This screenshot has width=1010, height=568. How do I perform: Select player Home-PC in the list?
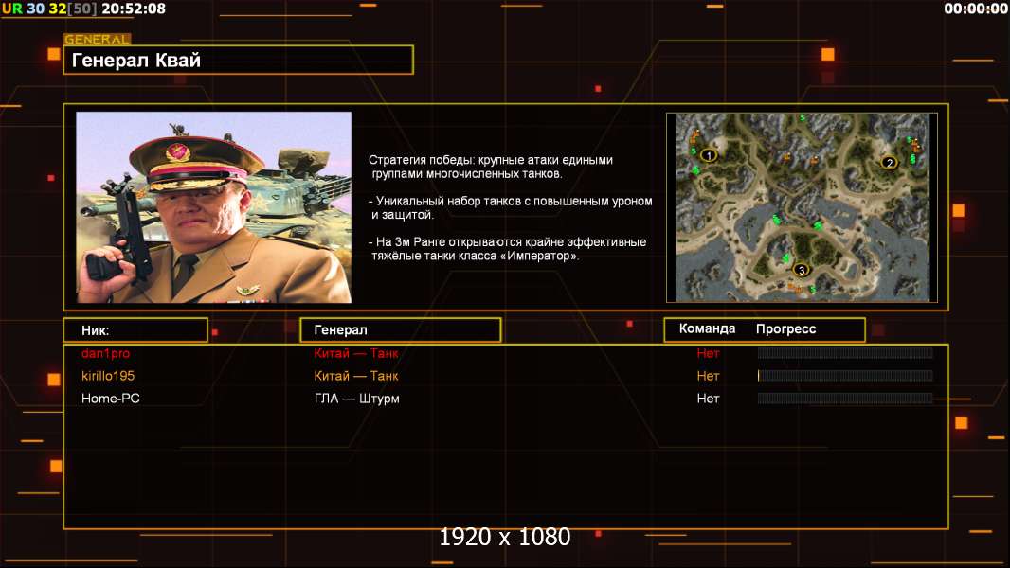(111, 399)
